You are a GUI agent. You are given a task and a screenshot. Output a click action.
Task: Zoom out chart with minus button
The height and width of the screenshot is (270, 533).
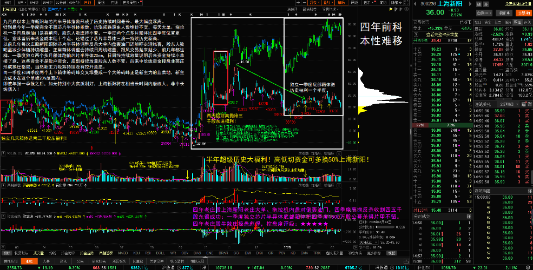(304, 3)
